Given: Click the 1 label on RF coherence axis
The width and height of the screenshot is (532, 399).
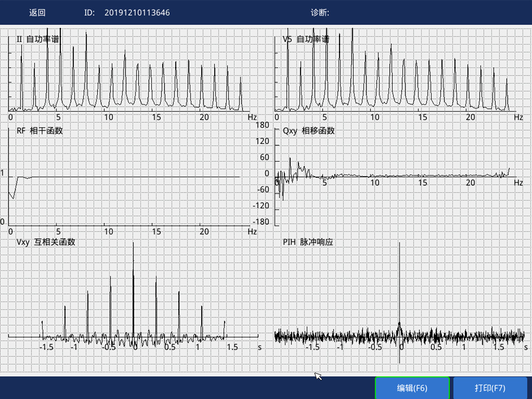Looking at the screenshot, I should (2, 173).
